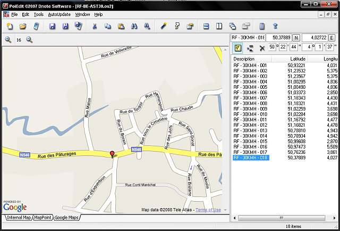Click the New file toolbar icon
The height and width of the screenshot is (231, 340).
click(x=10, y=26)
